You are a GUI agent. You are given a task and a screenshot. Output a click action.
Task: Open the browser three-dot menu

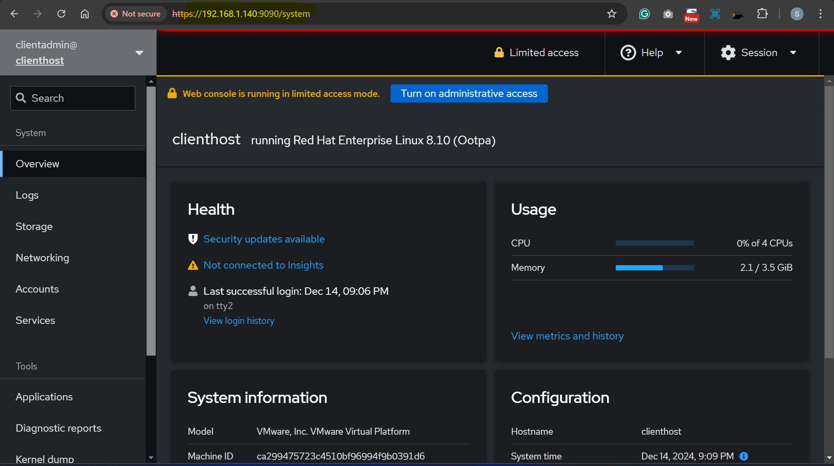[x=821, y=14]
